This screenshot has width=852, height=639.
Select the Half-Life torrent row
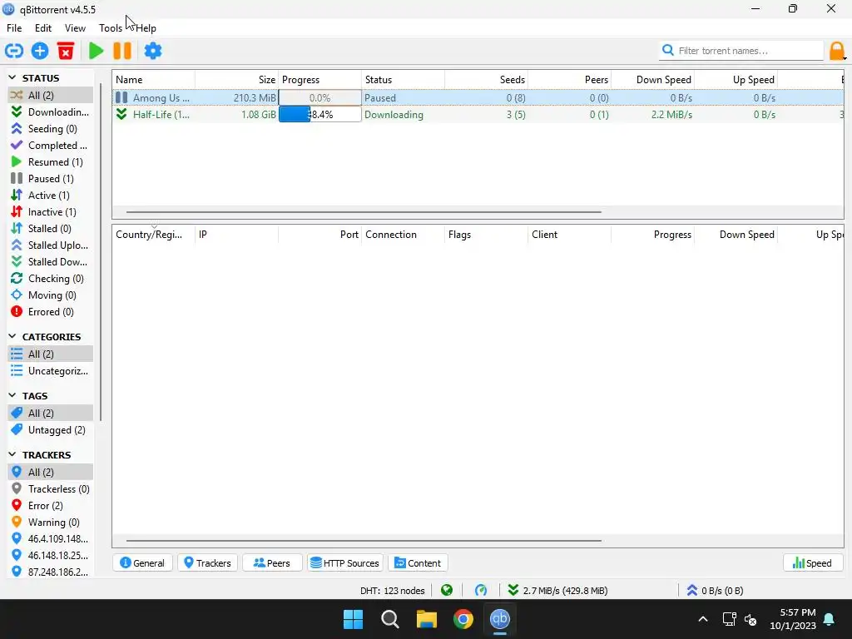(x=478, y=115)
